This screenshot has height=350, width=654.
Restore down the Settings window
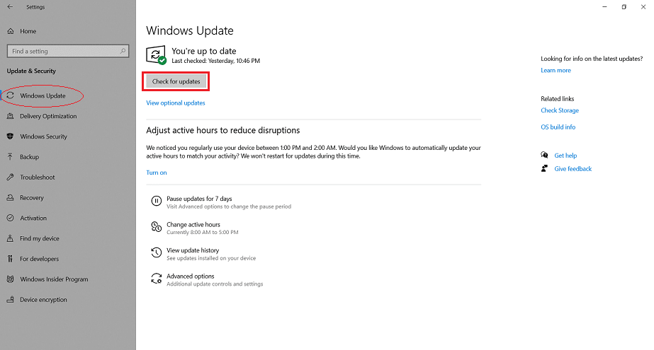pos(624,6)
